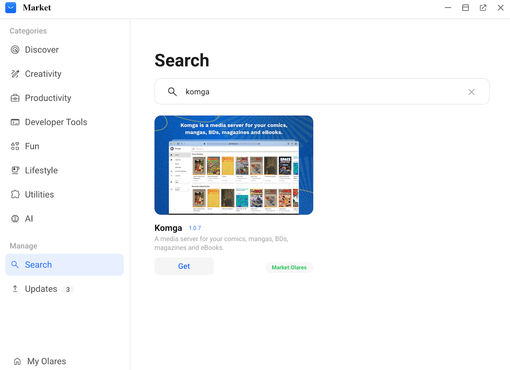Click the Market app logo
The image size is (510, 370).
(x=11, y=7)
